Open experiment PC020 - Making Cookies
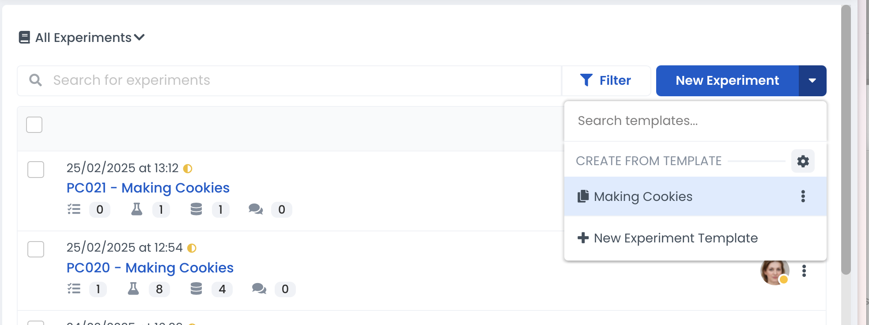869x325 pixels. 150,268
